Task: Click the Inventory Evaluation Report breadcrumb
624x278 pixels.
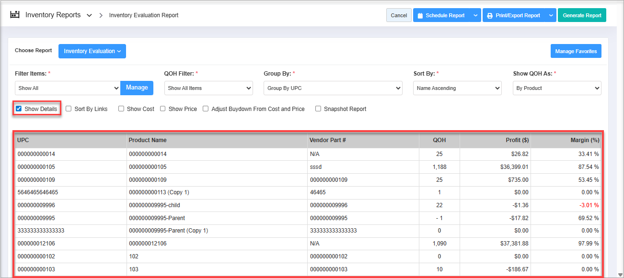Action: coord(144,15)
